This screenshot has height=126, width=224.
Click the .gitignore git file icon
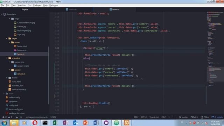click(7, 101)
